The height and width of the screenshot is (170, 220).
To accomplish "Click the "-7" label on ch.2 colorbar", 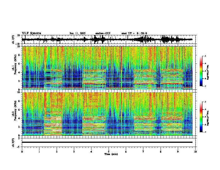I will point(205,132).
